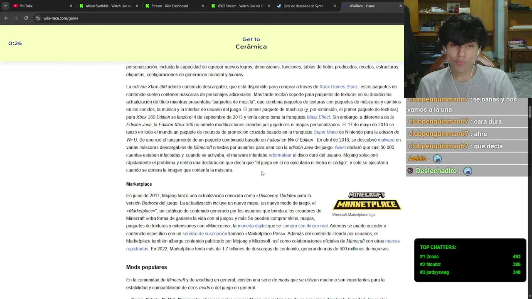Go forward with the browser forward arrow
532x299 pixels.
point(16,18)
